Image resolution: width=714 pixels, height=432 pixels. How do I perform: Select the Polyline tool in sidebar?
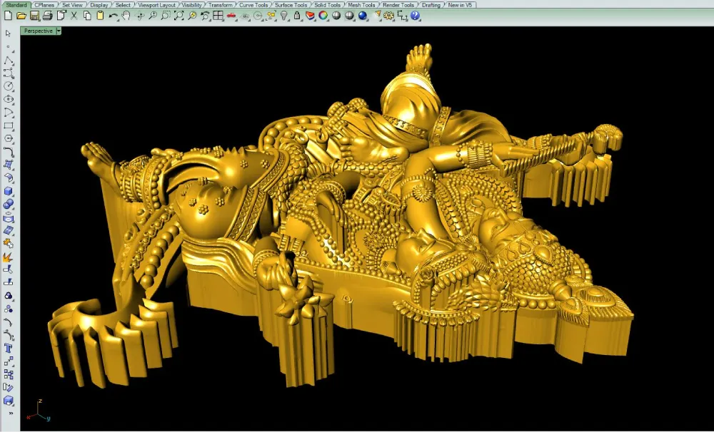coord(8,60)
